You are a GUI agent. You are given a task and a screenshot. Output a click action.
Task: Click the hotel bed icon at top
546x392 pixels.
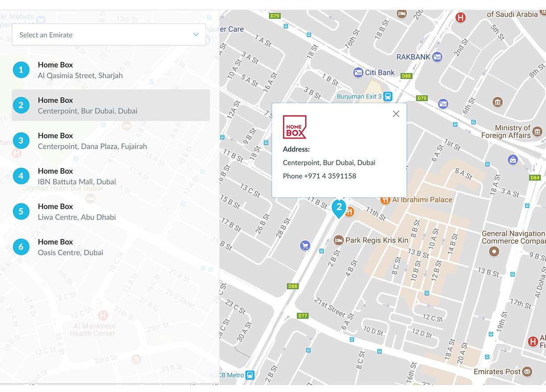click(401, 14)
